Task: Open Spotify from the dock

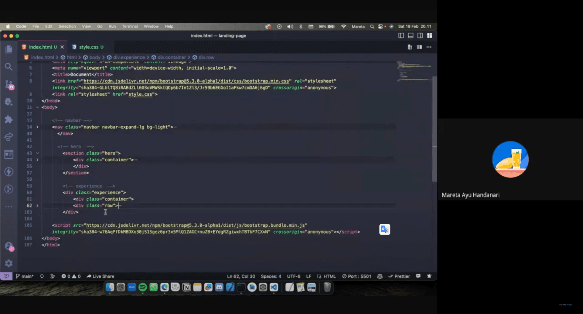Action: [143, 287]
